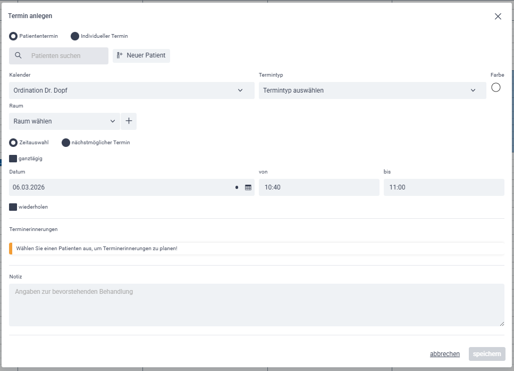Click the plus icon next to Raum
The width and height of the screenshot is (514, 371).
129,121
